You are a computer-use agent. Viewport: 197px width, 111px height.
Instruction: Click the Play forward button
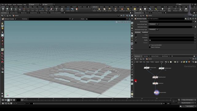[x=11, y=100]
